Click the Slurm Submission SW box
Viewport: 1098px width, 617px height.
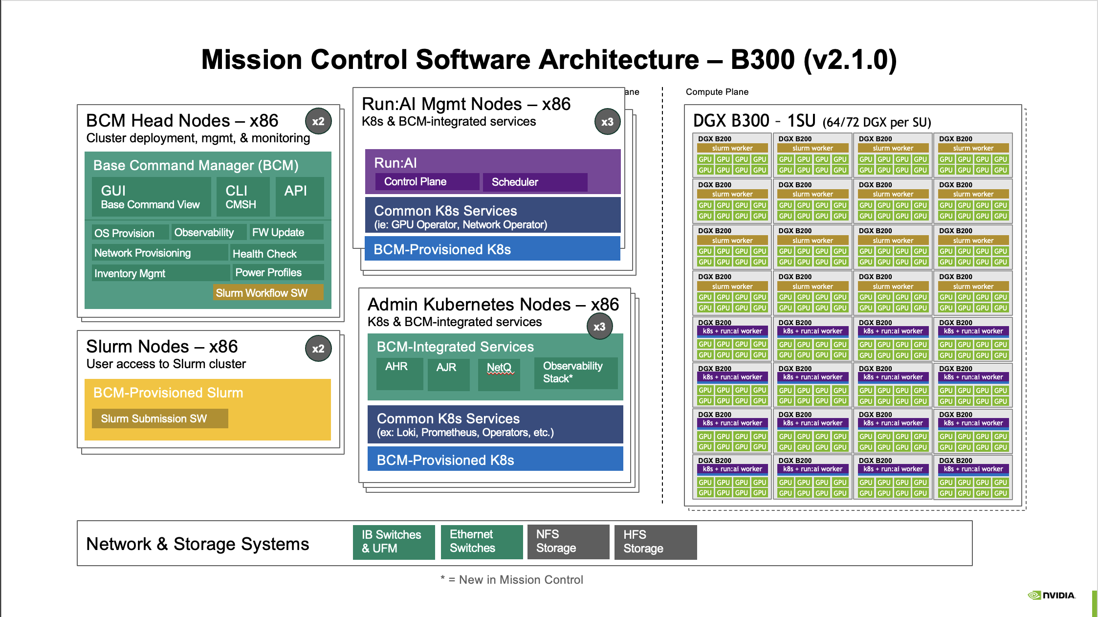(160, 419)
